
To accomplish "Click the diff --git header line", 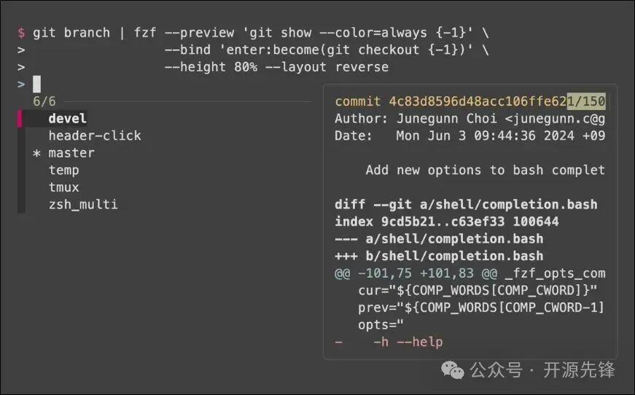I will [x=465, y=204].
